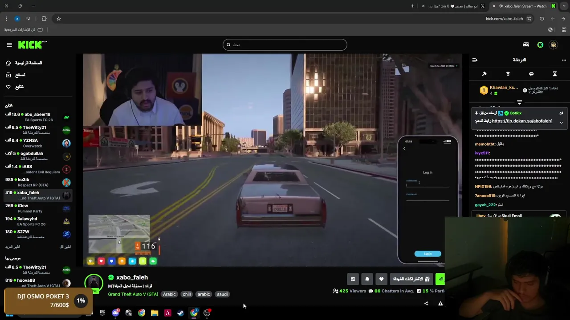Show fewer followed channels
This screenshot has width=570, height=320.
[65, 247]
